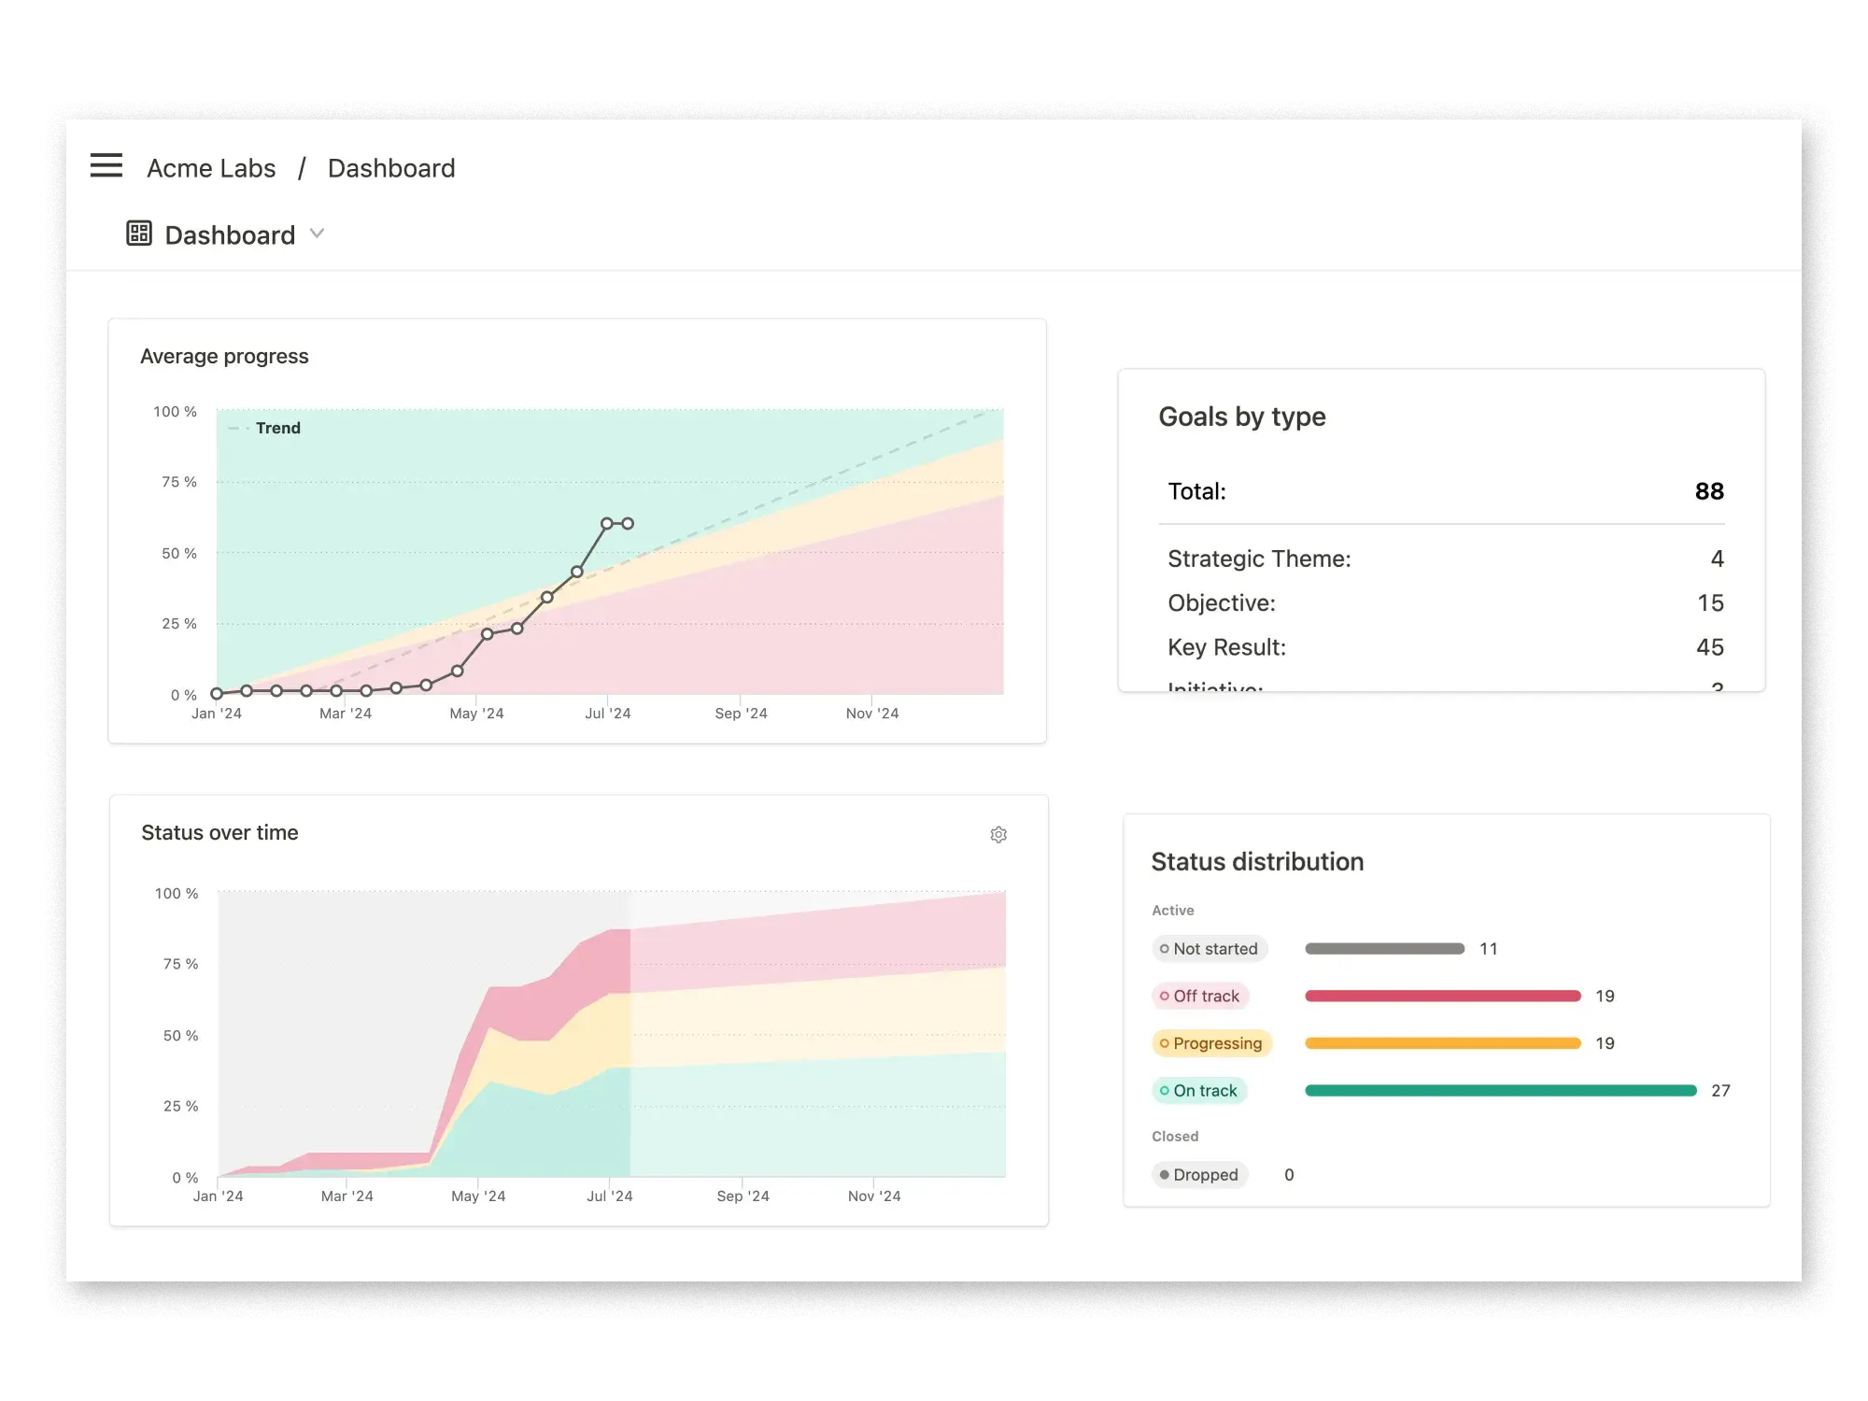Image resolution: width=1868 pixels, height=1401 pixels.
Task: Click the Dashboard grid icon
Action: (x=139, y=233)
